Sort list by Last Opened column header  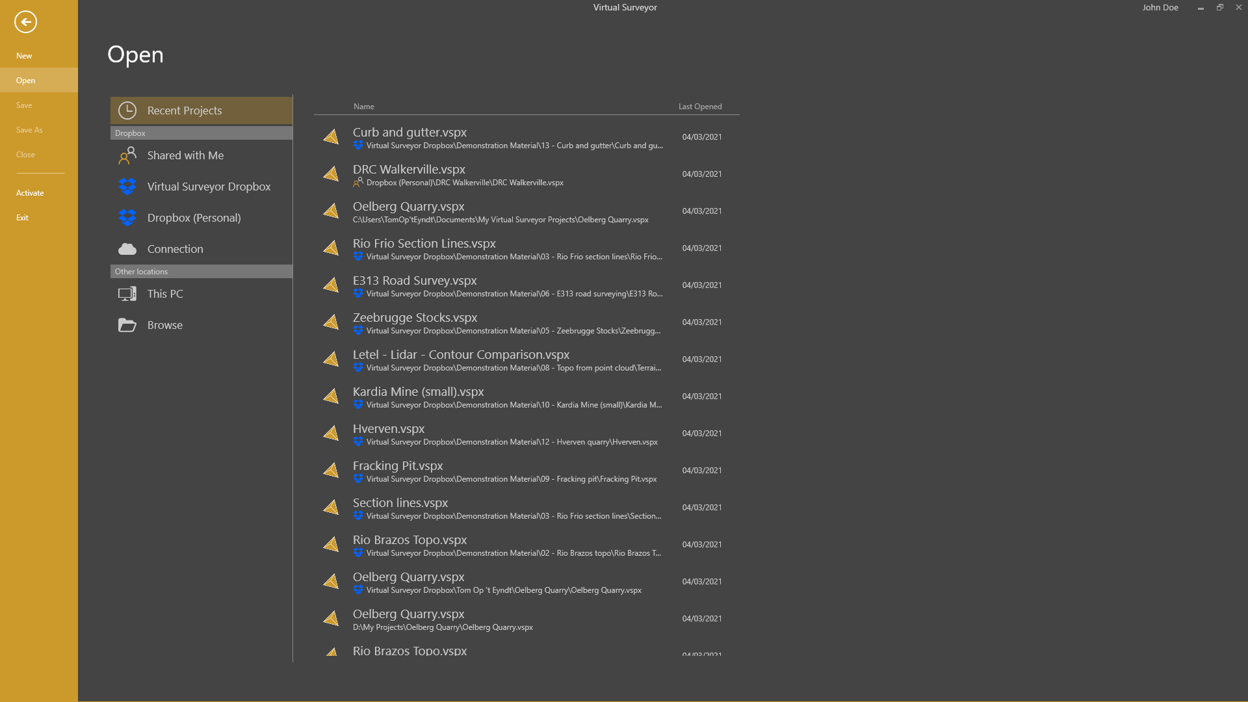point(699,107)
